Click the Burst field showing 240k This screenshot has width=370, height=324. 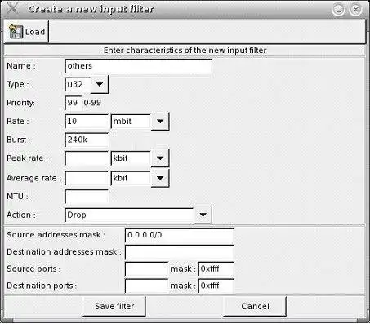[87, 140]
